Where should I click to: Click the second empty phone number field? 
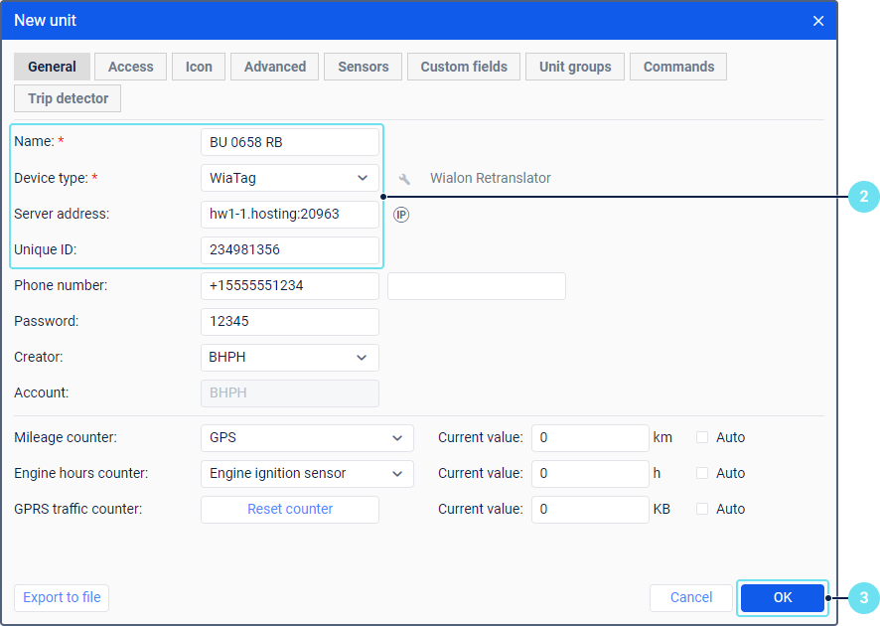(x=477, y=286)
